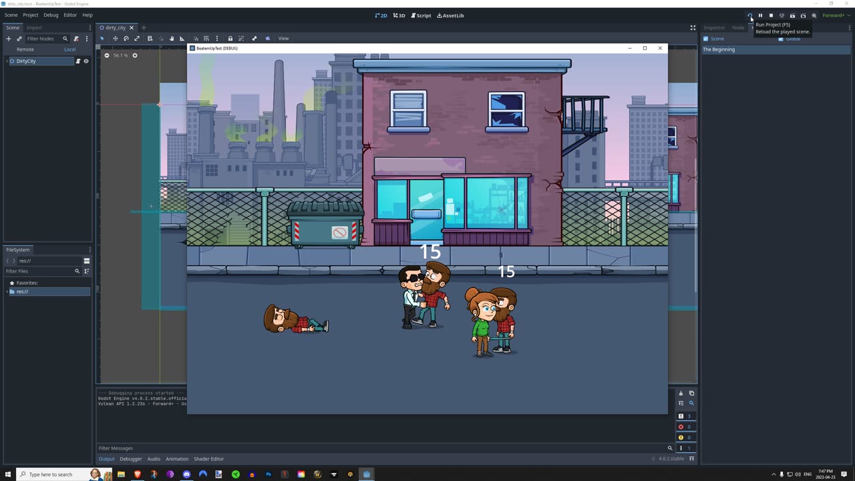Lock the selected node with the padlock icon
Image resolution: width=855 pixels, height=481 pixels.
[230, 39]
